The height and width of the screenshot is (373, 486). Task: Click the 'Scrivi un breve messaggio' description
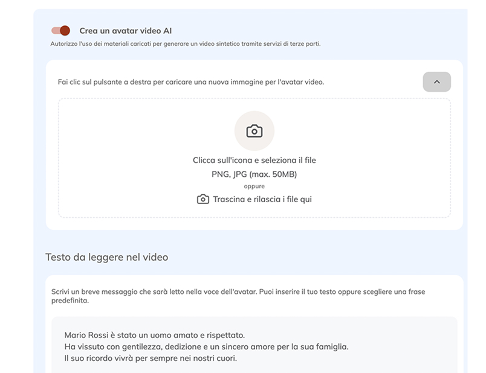[238, 292]
